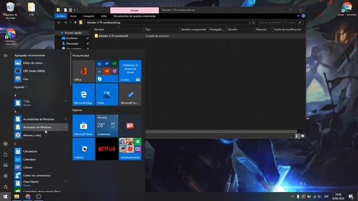Click the Start menu hamburger icon
Screen dimensions: 358x201
tap(6, 55)
